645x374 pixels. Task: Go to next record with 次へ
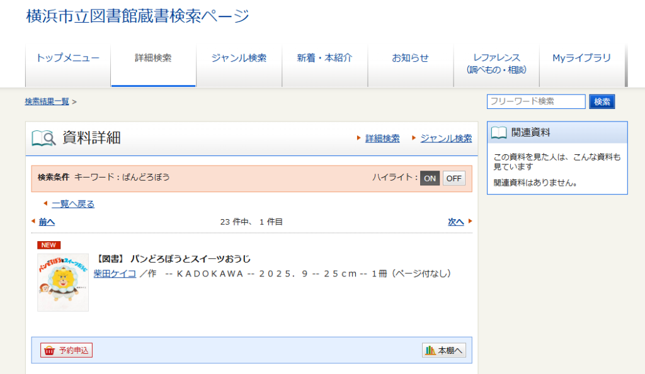tap(455, 222)
